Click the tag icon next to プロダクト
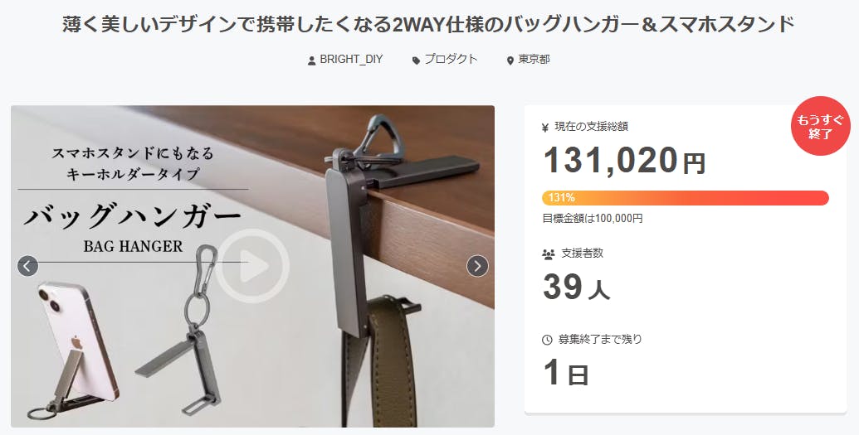The image size is (859, 435). (417, 60)
